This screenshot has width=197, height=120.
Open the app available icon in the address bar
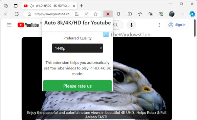click(x=77, y=14)
